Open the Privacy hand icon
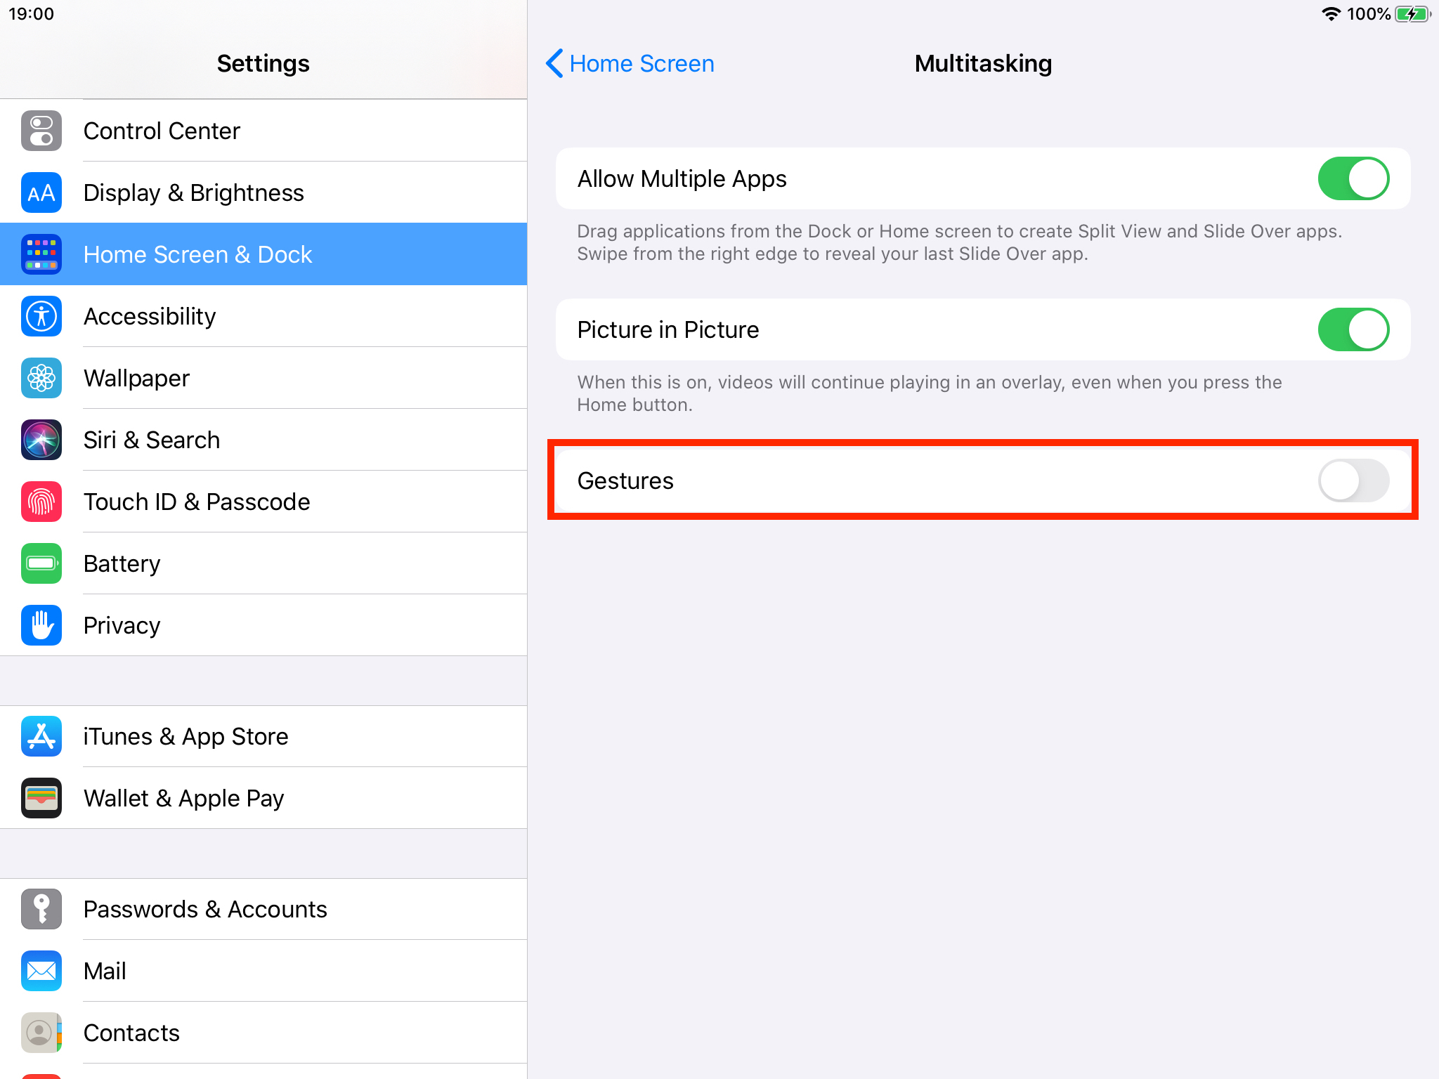The width and height of the screenshot is (1439, 1079). coord(41,625)
